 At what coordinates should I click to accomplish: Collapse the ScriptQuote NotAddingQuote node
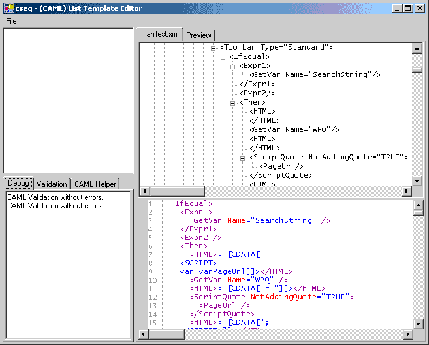click(x=242, y=158)
